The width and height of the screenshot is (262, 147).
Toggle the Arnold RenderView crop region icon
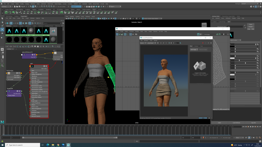pyautogui.click(x=169, y=43)
